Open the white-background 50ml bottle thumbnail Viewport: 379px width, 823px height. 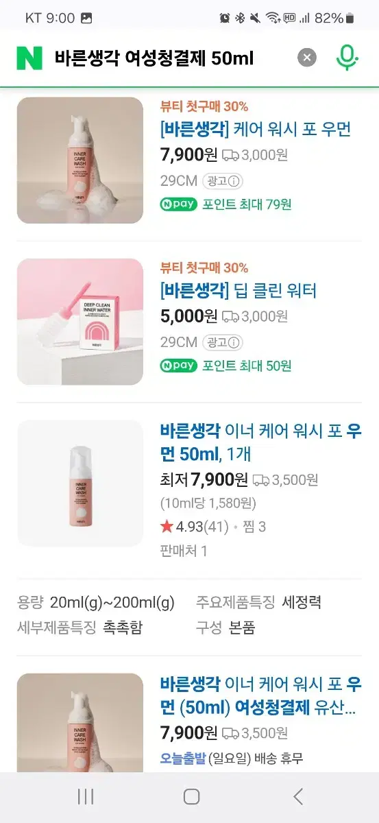tap(80, 483)
